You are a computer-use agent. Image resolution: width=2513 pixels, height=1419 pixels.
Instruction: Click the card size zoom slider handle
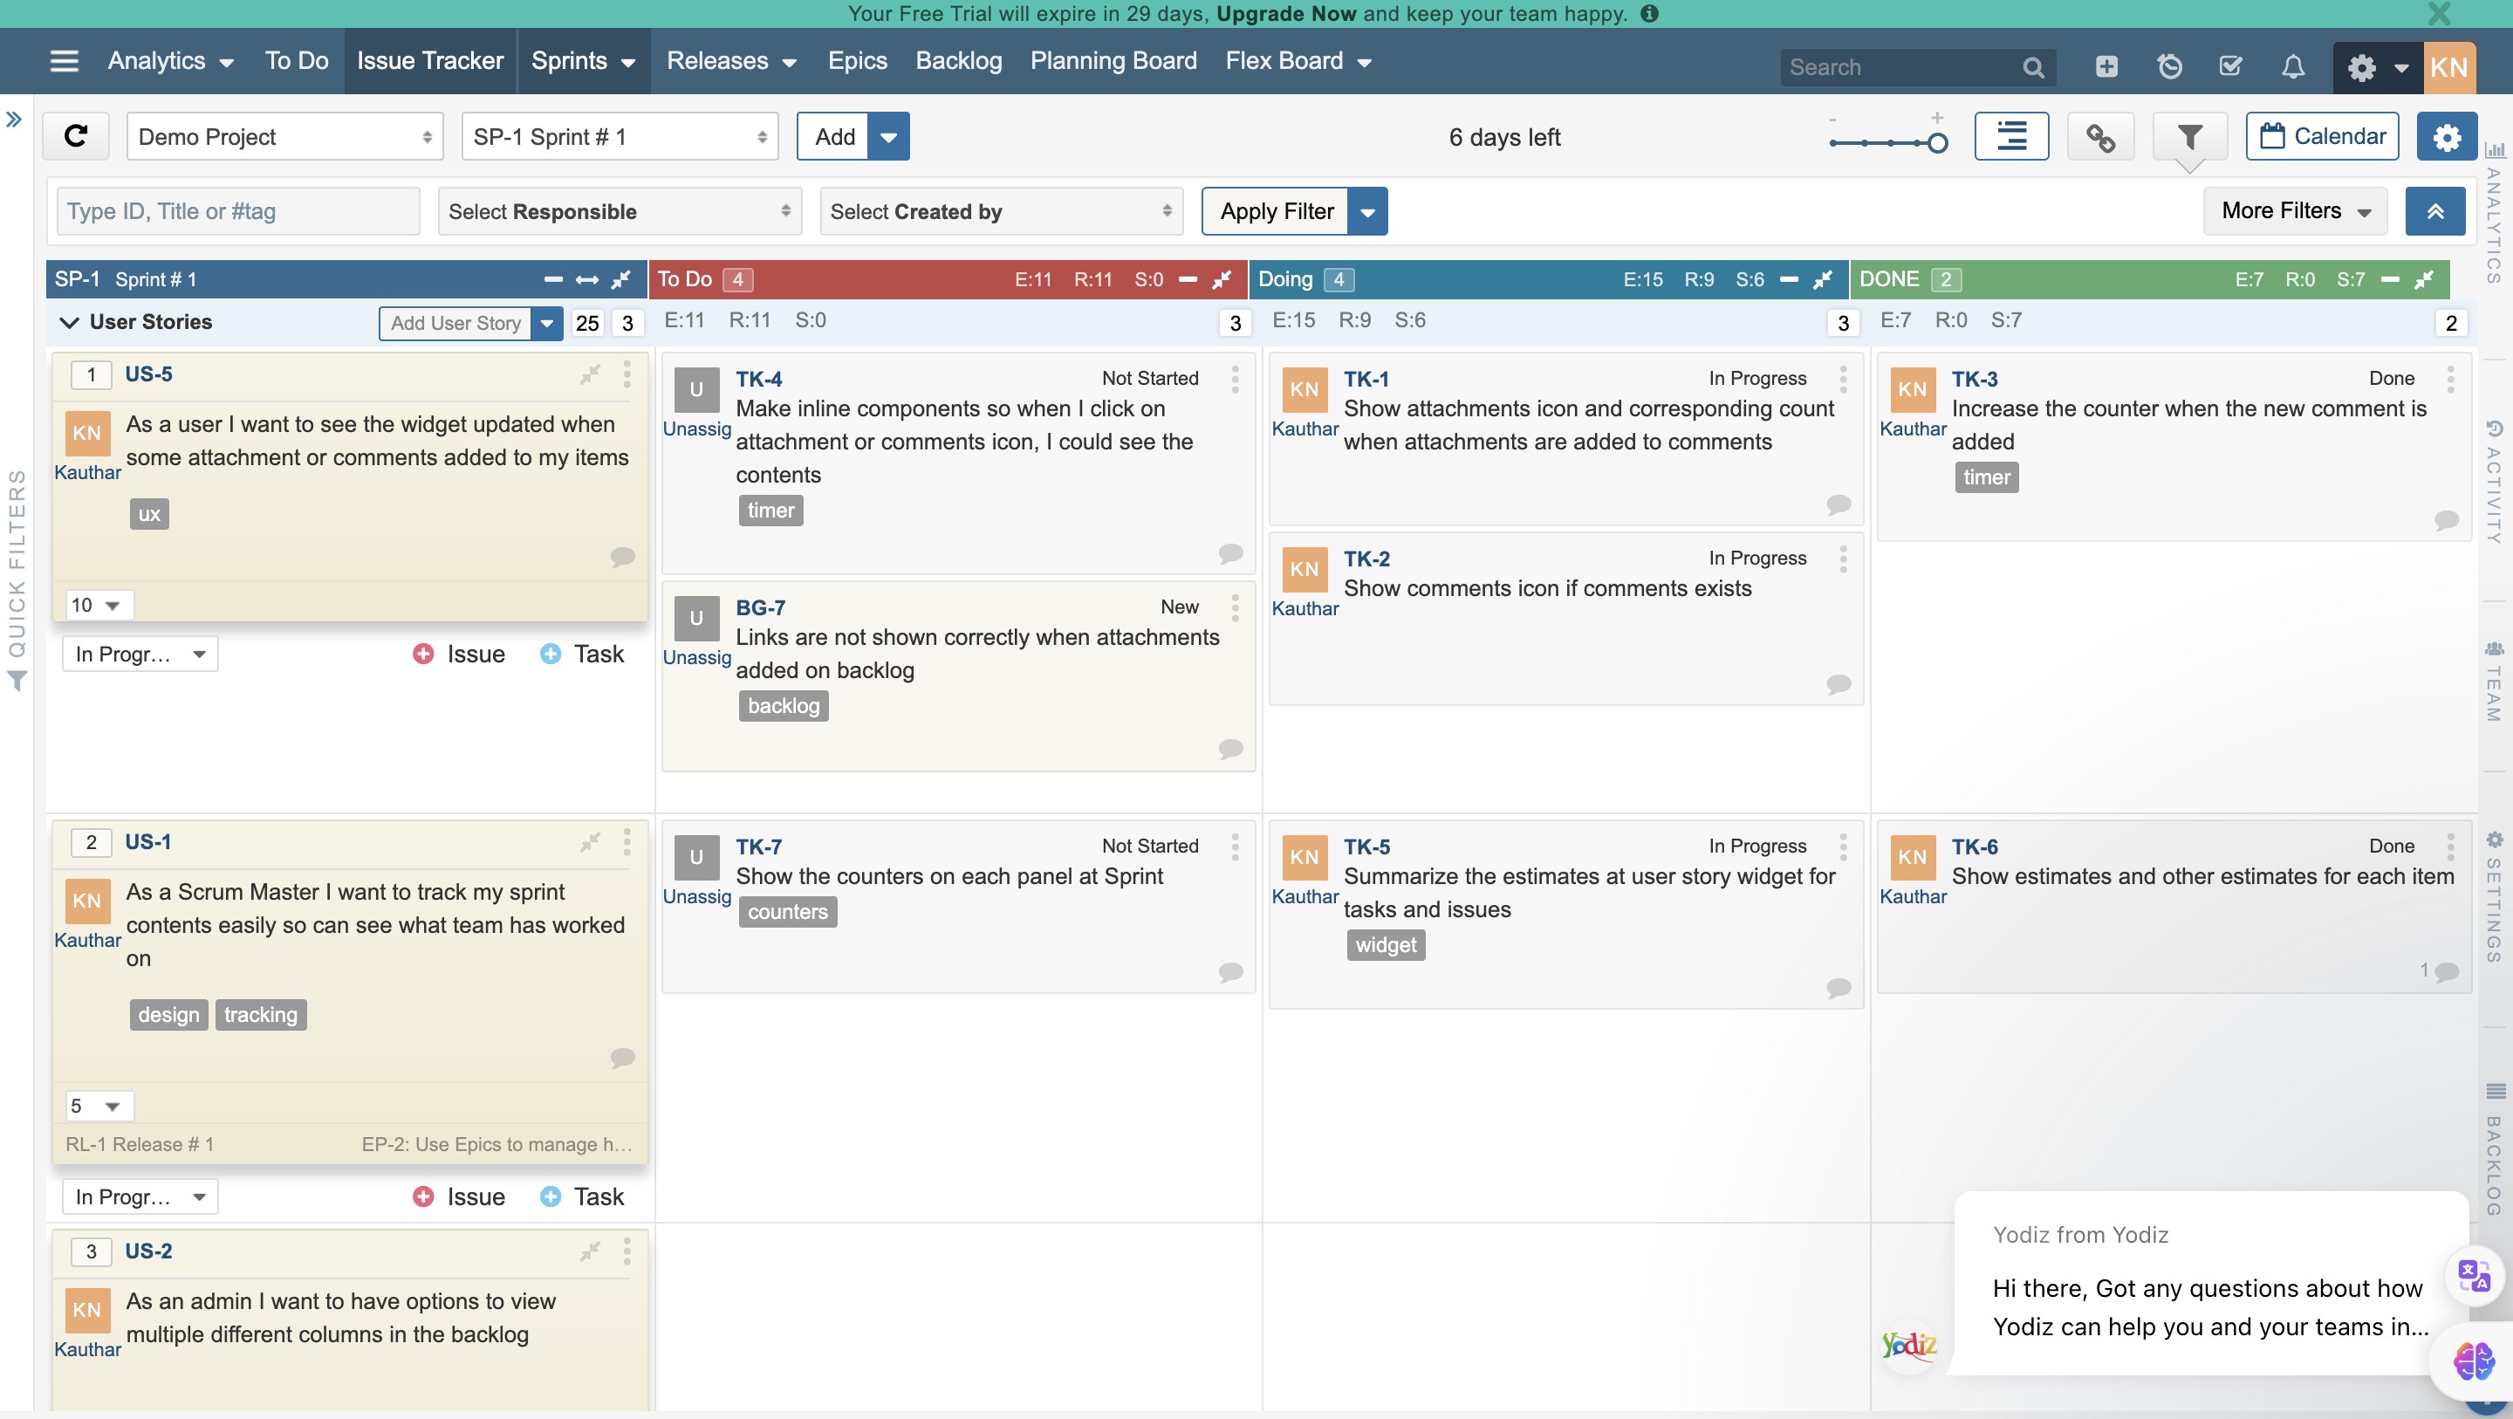click(x=1937, y=143)
